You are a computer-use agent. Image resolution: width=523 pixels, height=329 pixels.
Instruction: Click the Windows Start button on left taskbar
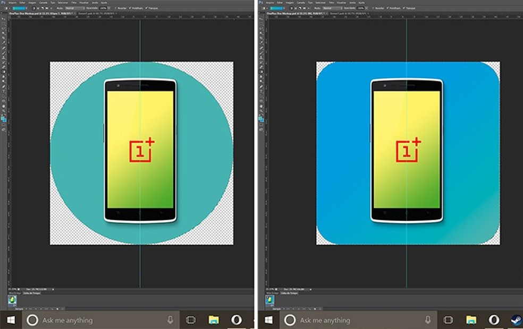click(x=11, y=320)
